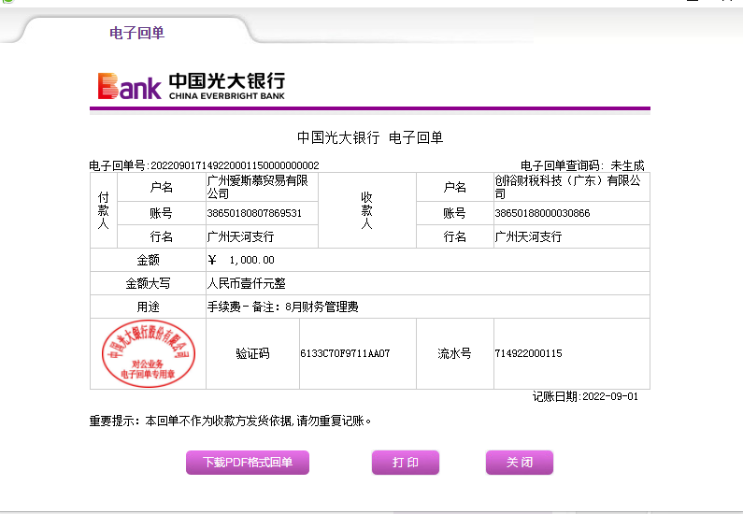Click the 重要提示 notice text
Screen dimensions: 743x514
(x=230, y=421)
